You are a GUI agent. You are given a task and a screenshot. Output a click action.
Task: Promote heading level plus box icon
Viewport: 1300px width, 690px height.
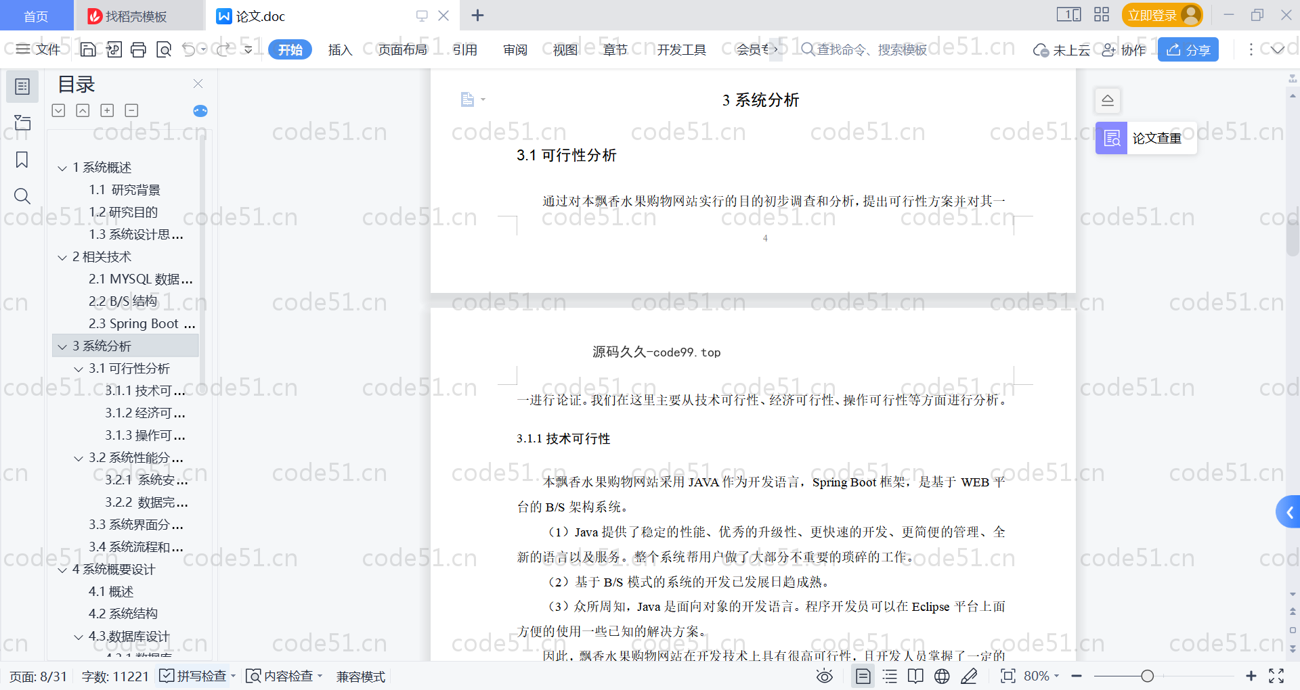[x=107, y=110]
